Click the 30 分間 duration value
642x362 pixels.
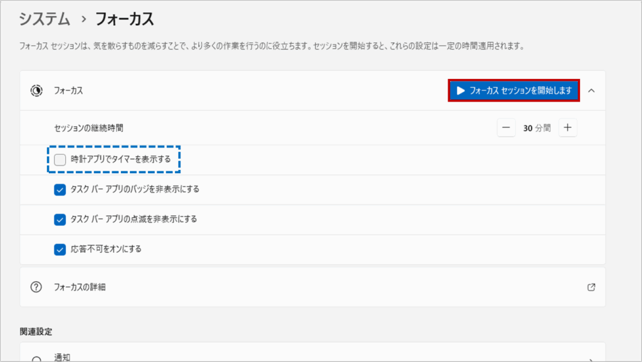coord(537,128)
